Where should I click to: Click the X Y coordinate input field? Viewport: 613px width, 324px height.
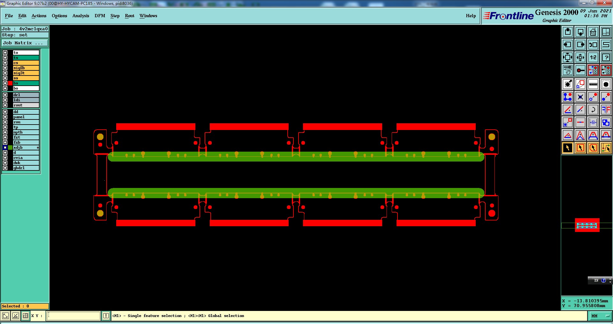(x=73, y=316)
